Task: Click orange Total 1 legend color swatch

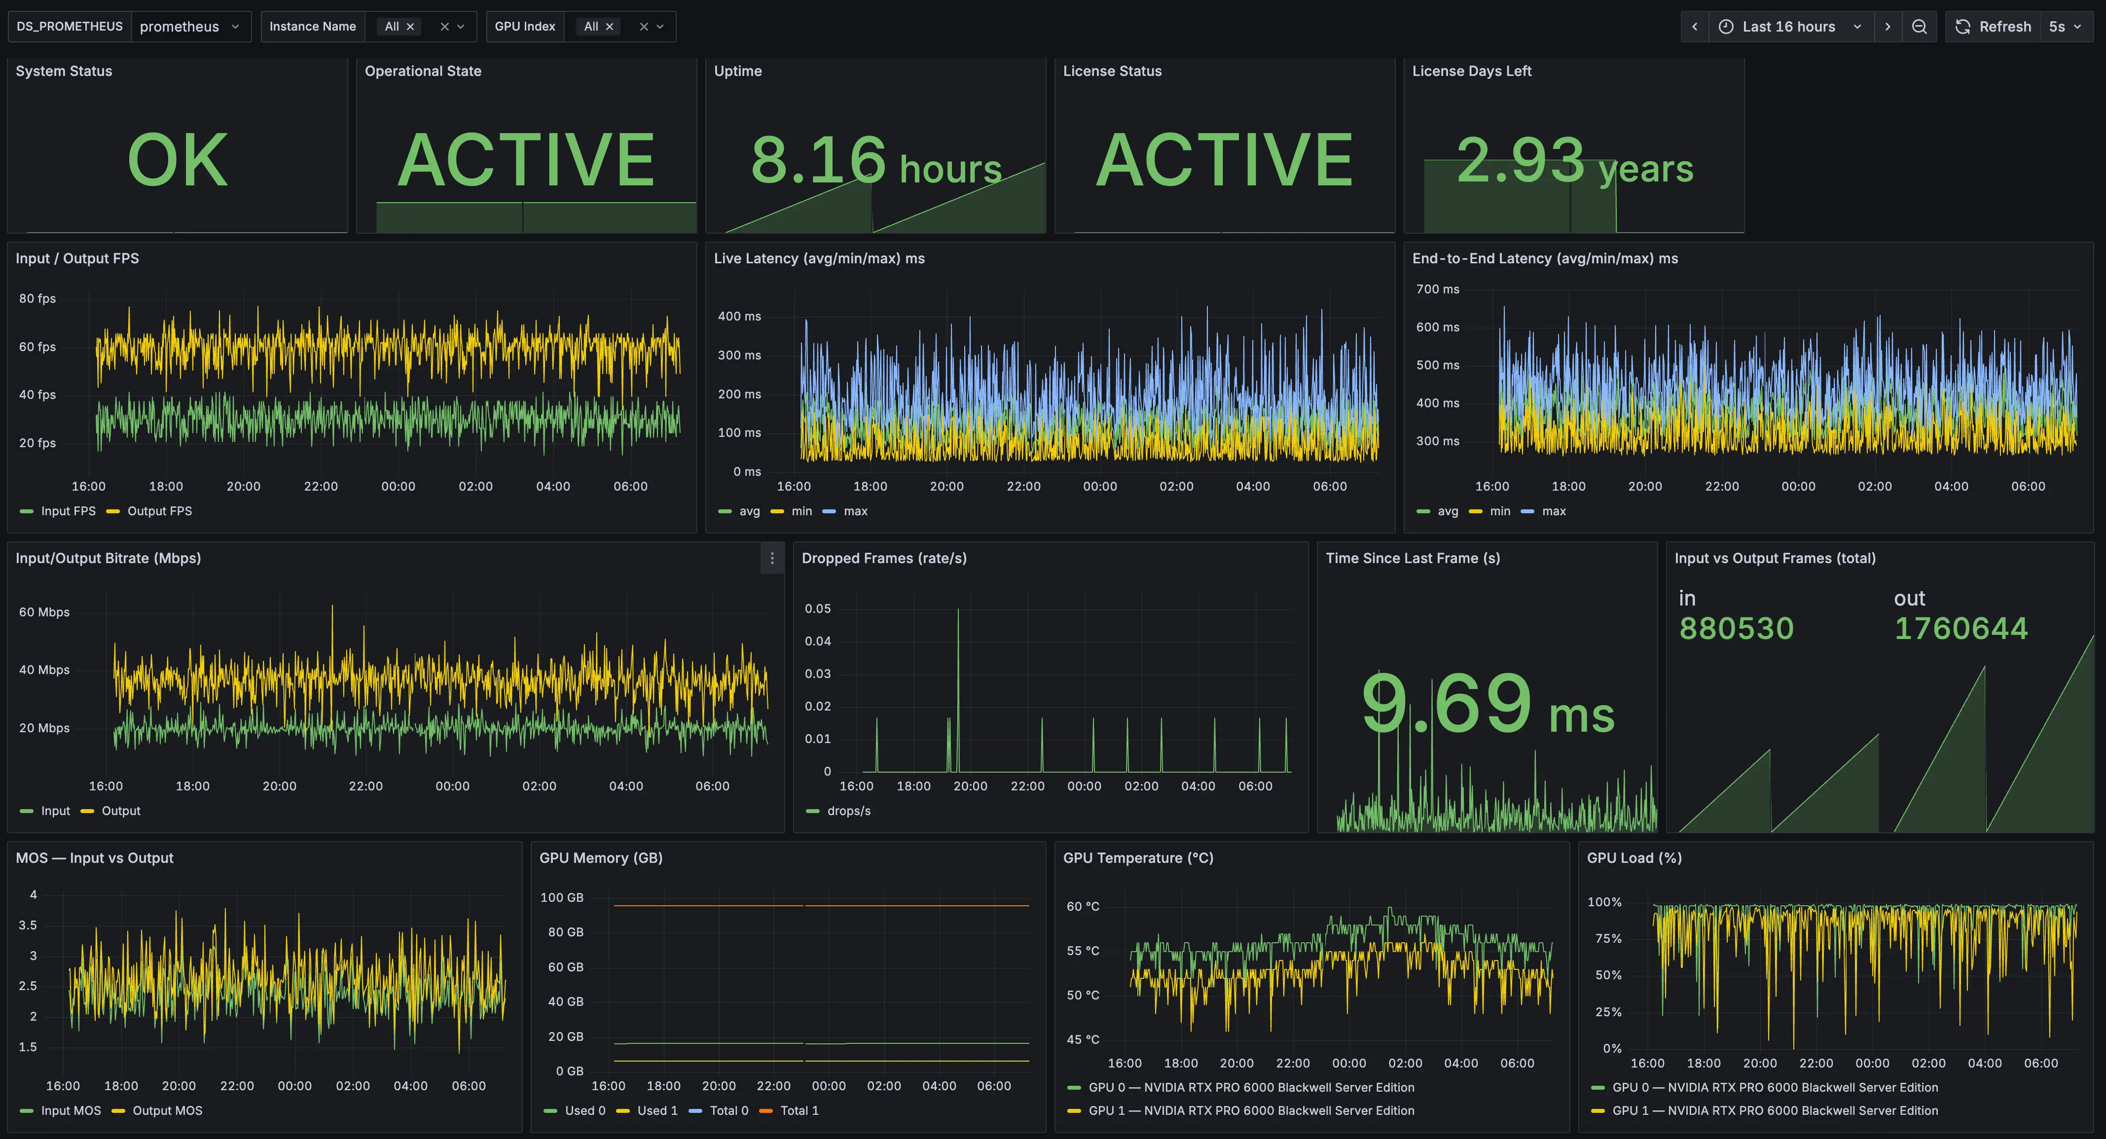Action: [x=766, y=1110]
